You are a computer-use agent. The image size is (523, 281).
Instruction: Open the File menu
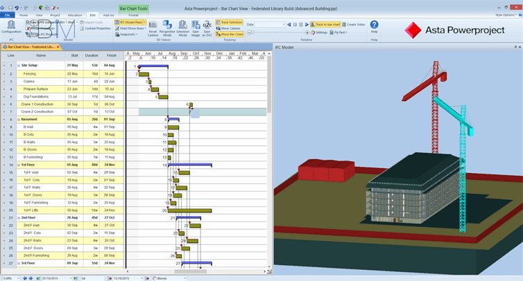[7, 14]
